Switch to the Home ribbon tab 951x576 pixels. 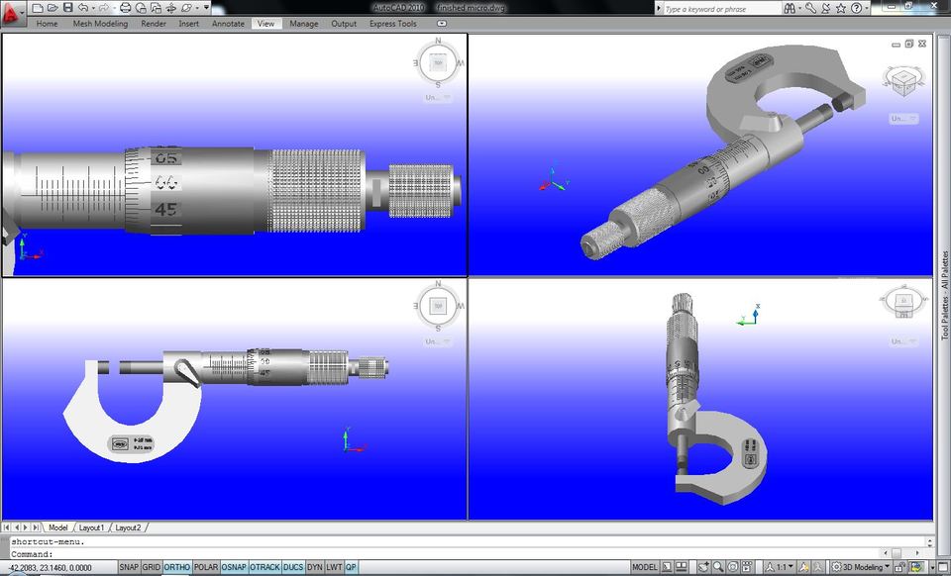(46, 23)
